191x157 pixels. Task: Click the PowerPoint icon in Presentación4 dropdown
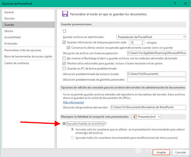(x=135, y=117)
